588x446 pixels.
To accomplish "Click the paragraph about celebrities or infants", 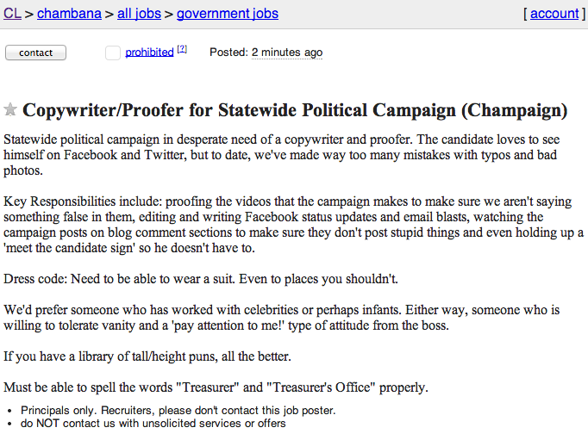I will pyautogui.click(x=282, y=318).
